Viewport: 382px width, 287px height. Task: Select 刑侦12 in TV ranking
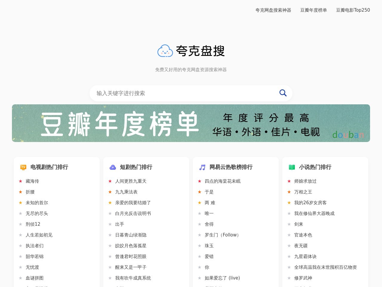click(x=33, y=224)
